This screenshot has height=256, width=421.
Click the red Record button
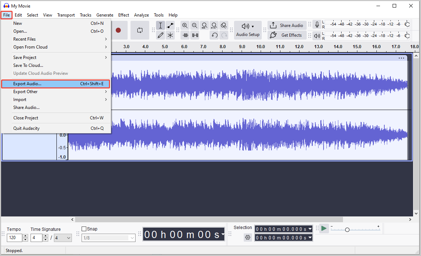point(118,30)
